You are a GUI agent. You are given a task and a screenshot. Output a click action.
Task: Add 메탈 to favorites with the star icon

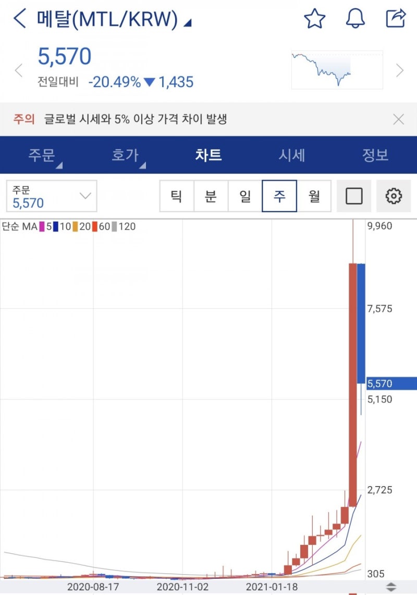(315, 18)
